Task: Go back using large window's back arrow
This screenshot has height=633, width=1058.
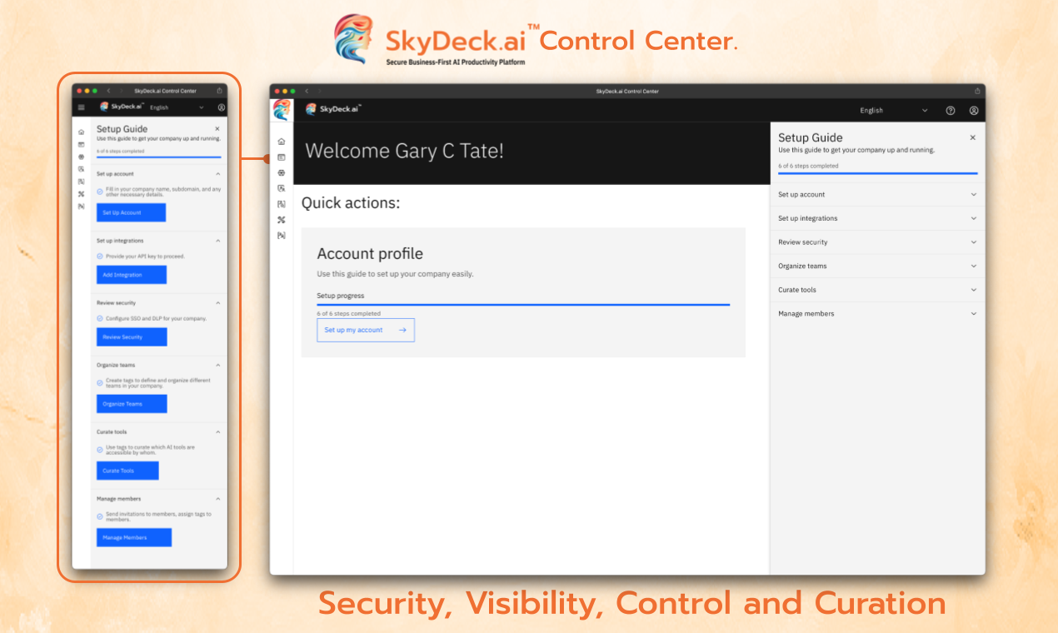Action: point(307,91)
